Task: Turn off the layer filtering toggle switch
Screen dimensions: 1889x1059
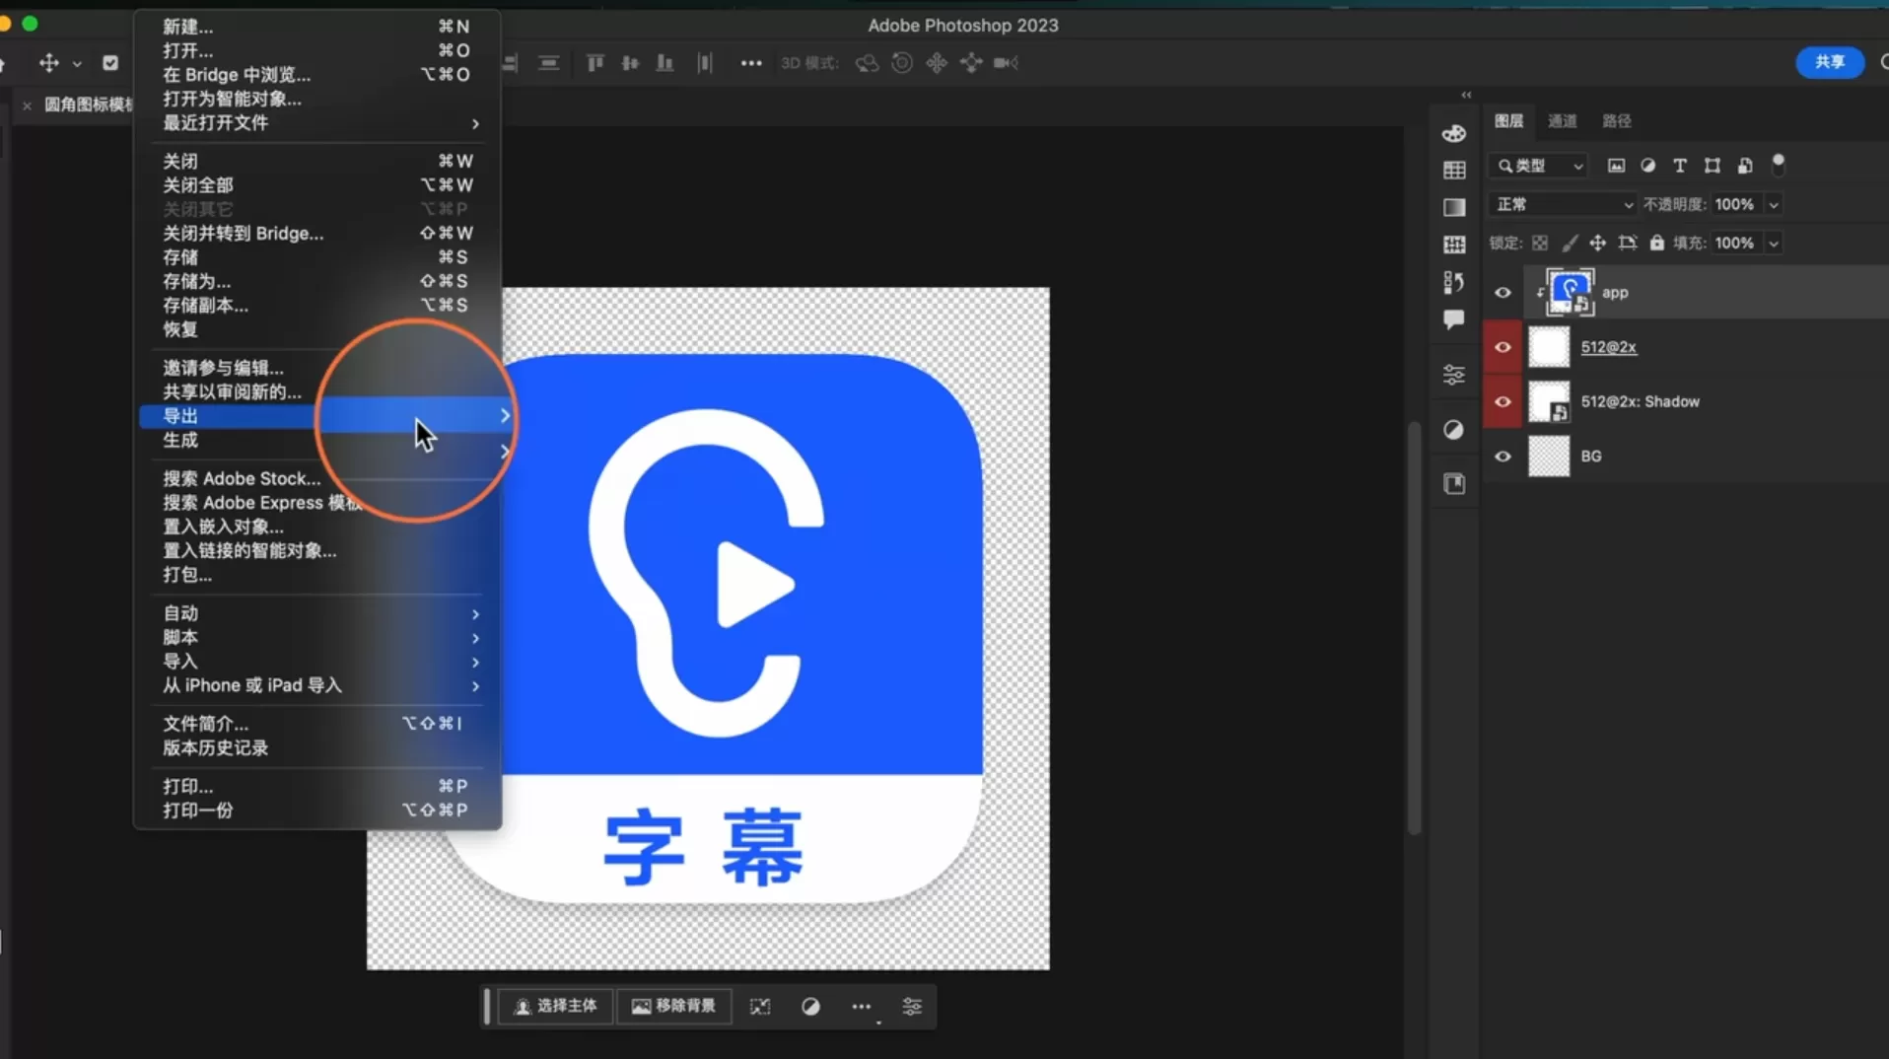Action: (1779, 165)
